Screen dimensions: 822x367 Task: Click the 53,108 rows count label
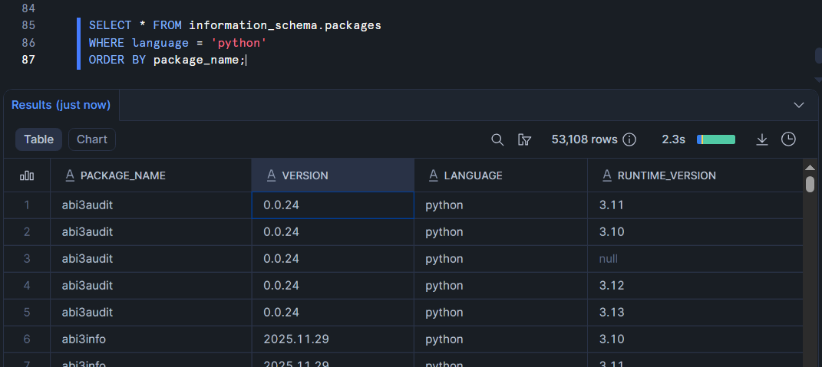pyautogui.click(x=584, y=139)
